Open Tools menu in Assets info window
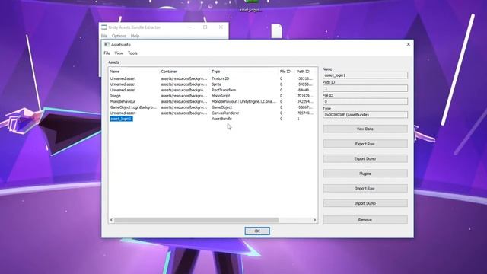This screenshot has height=274, width=487. click(132, 53)
